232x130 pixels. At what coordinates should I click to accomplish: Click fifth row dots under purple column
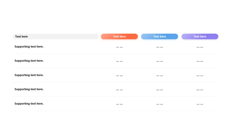tap(200, 104)
